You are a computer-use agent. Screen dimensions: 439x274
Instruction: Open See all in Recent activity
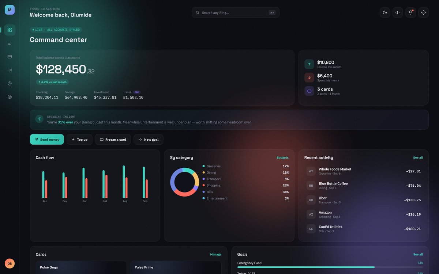(x=418, y=158)
